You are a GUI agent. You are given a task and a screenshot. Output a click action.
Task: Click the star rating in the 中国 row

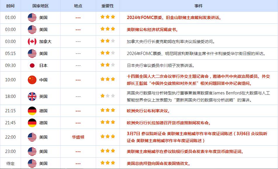click(108, 79)
